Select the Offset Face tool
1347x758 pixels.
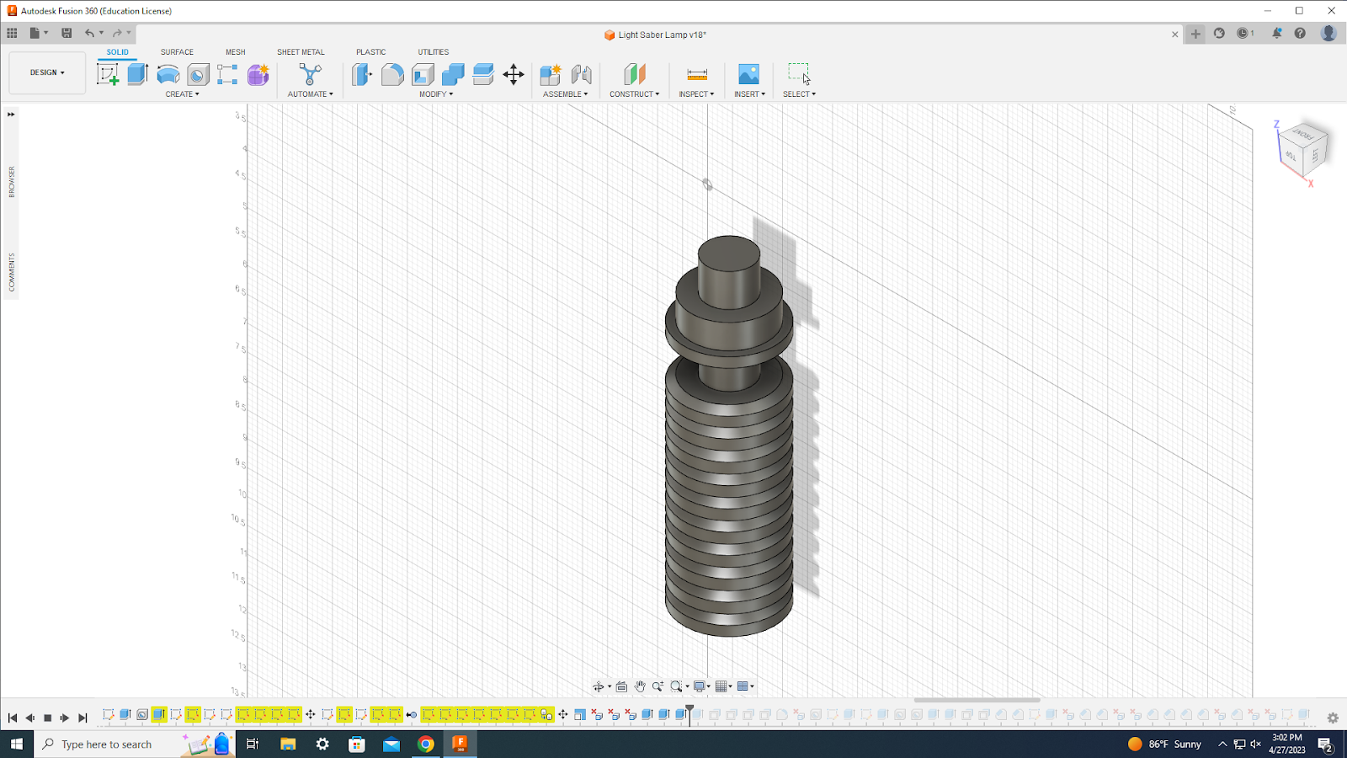pyautogui.click(x=483, y=74)
